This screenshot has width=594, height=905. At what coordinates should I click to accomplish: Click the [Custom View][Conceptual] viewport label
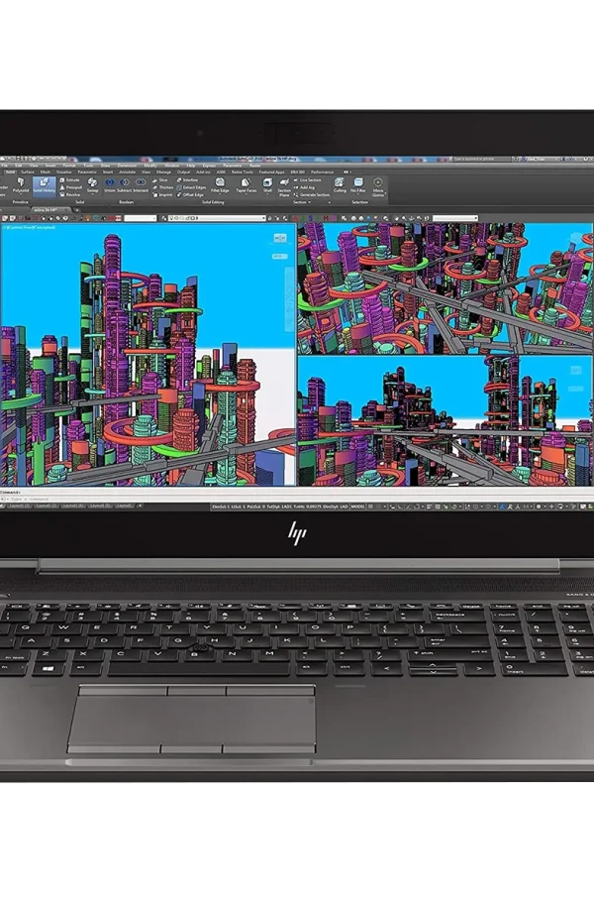pyautogui.click(x=32, y=227)
